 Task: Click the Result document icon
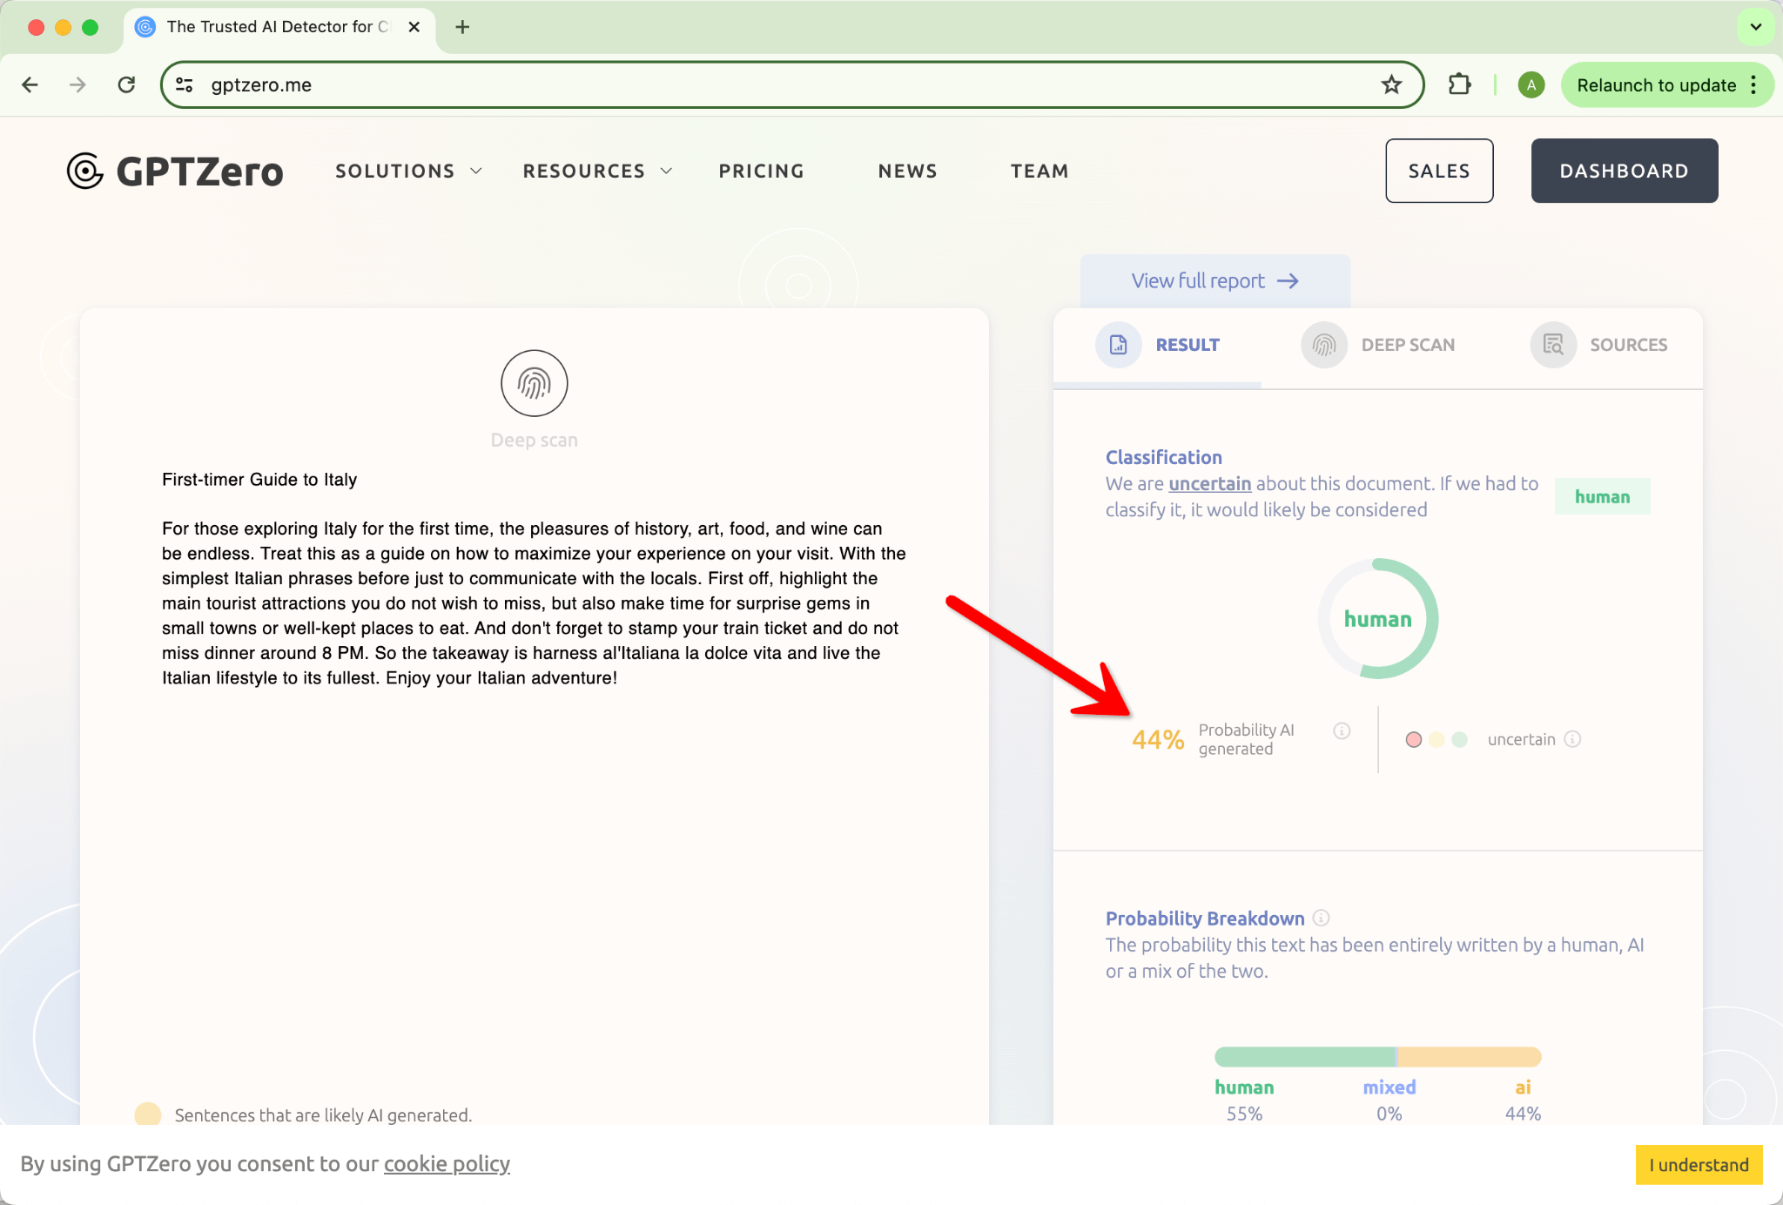[1119, 345]
